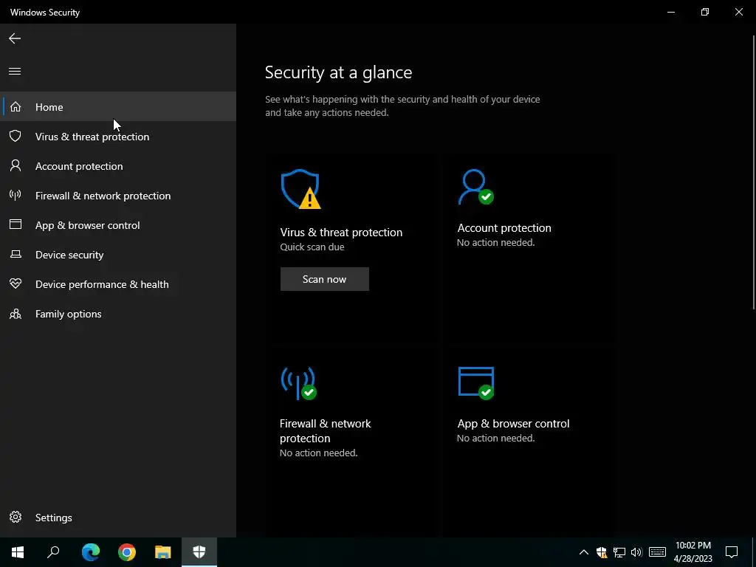Click the Scan now button

[x=325, y=279]
